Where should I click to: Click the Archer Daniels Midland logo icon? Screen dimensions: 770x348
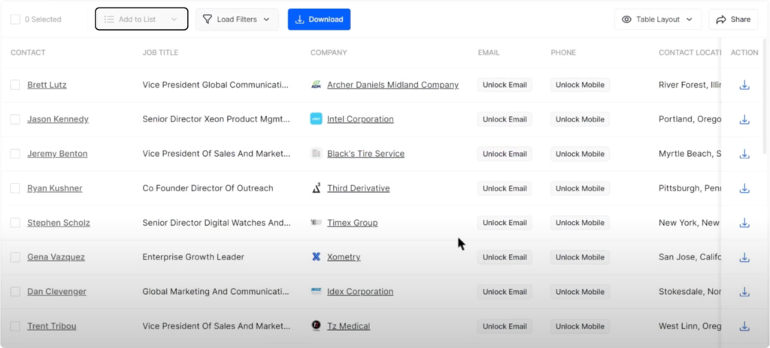[317, 85]
